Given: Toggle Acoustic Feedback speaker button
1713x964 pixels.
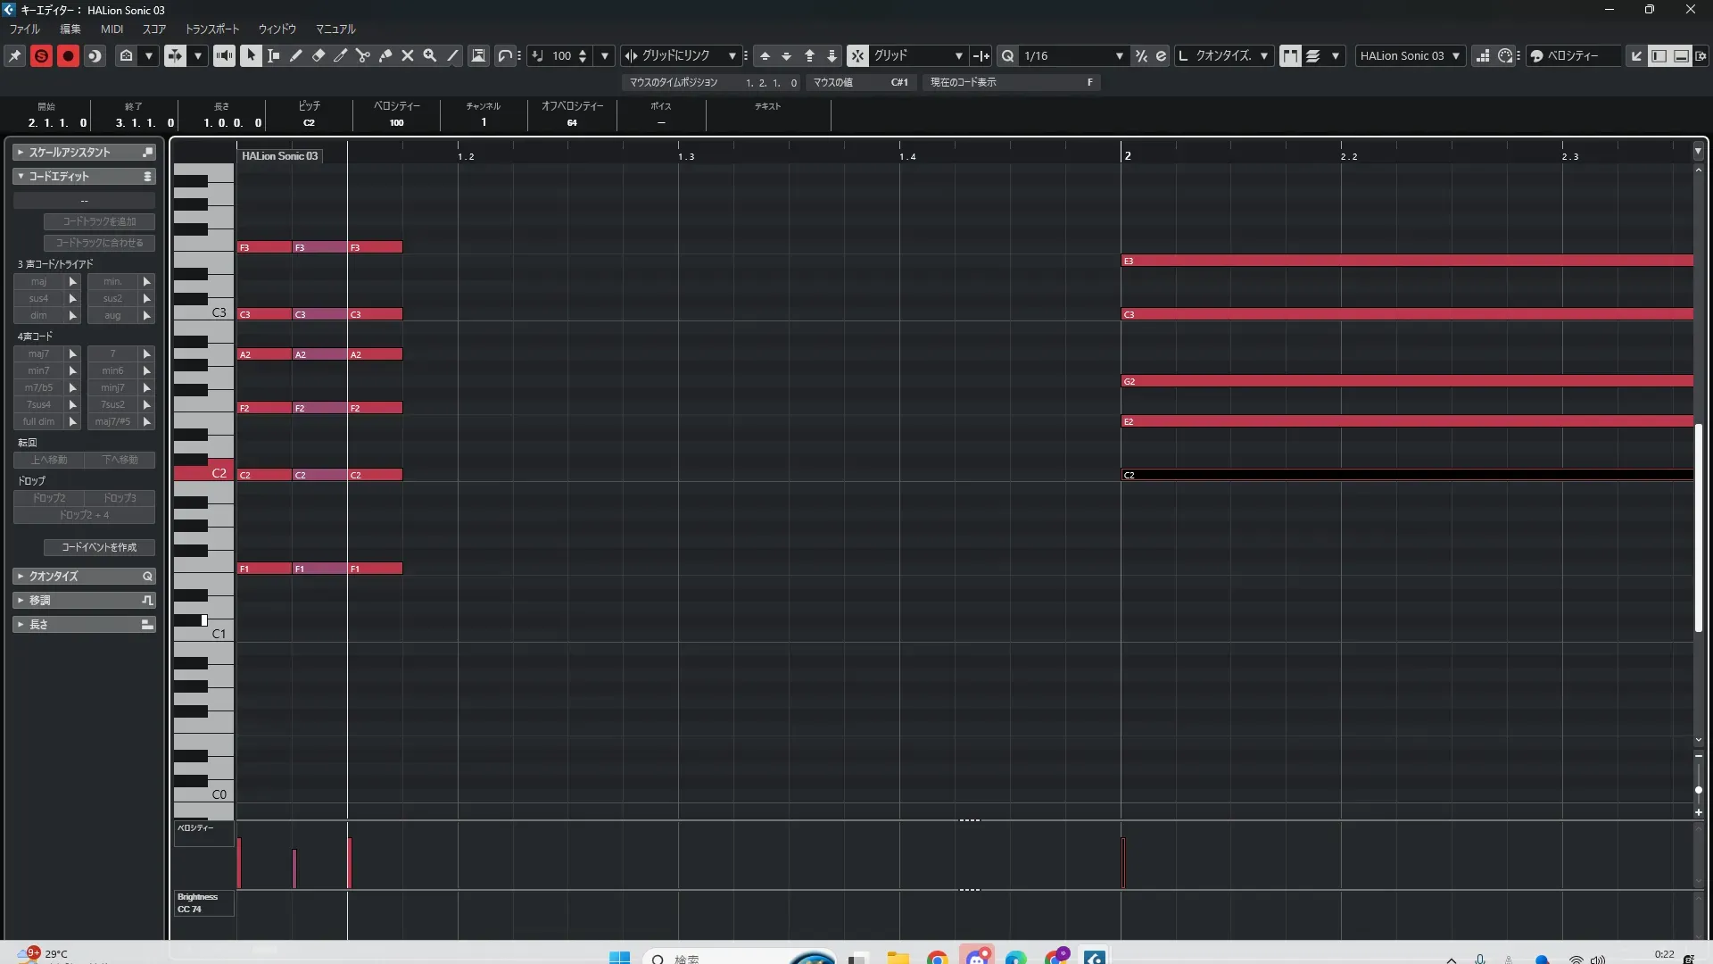Looking at the screenshot, I should click(x=224, y=55).
